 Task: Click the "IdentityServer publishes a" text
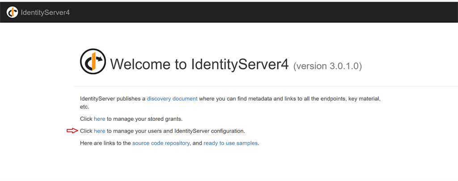coord(112,99)
